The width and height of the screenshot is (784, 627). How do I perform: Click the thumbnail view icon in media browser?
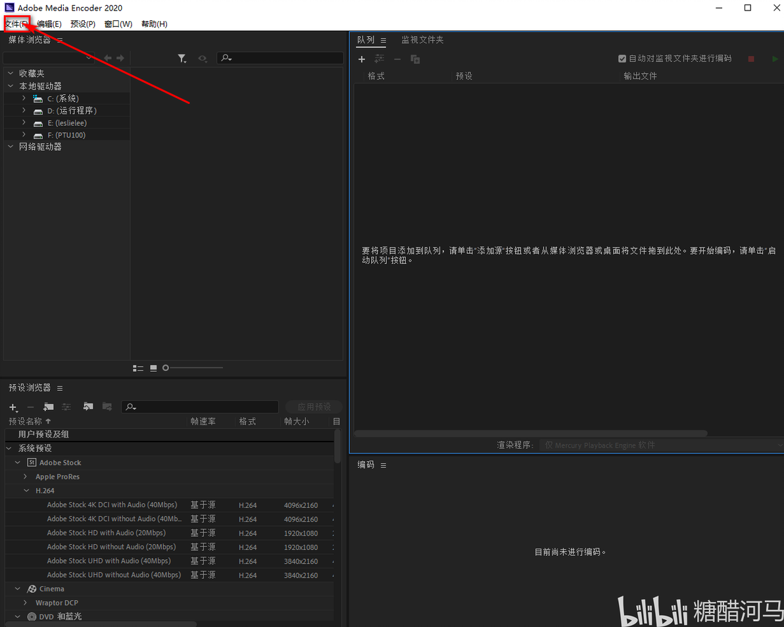pyautogui.click(x=153, y=368)
